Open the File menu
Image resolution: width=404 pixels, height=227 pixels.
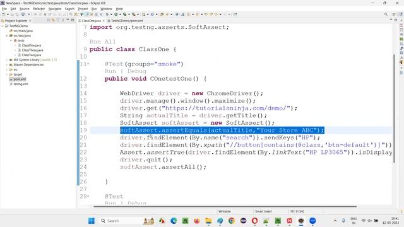coord(4,9)
